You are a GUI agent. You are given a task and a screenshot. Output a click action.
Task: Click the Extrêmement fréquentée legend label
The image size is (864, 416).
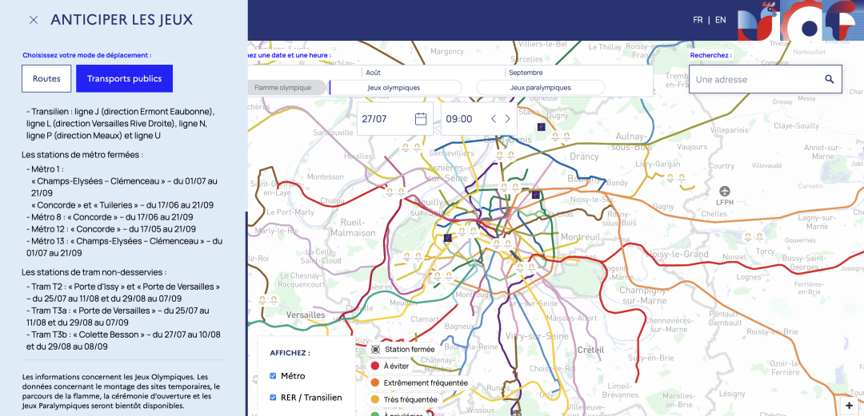(x=426, y=382)
